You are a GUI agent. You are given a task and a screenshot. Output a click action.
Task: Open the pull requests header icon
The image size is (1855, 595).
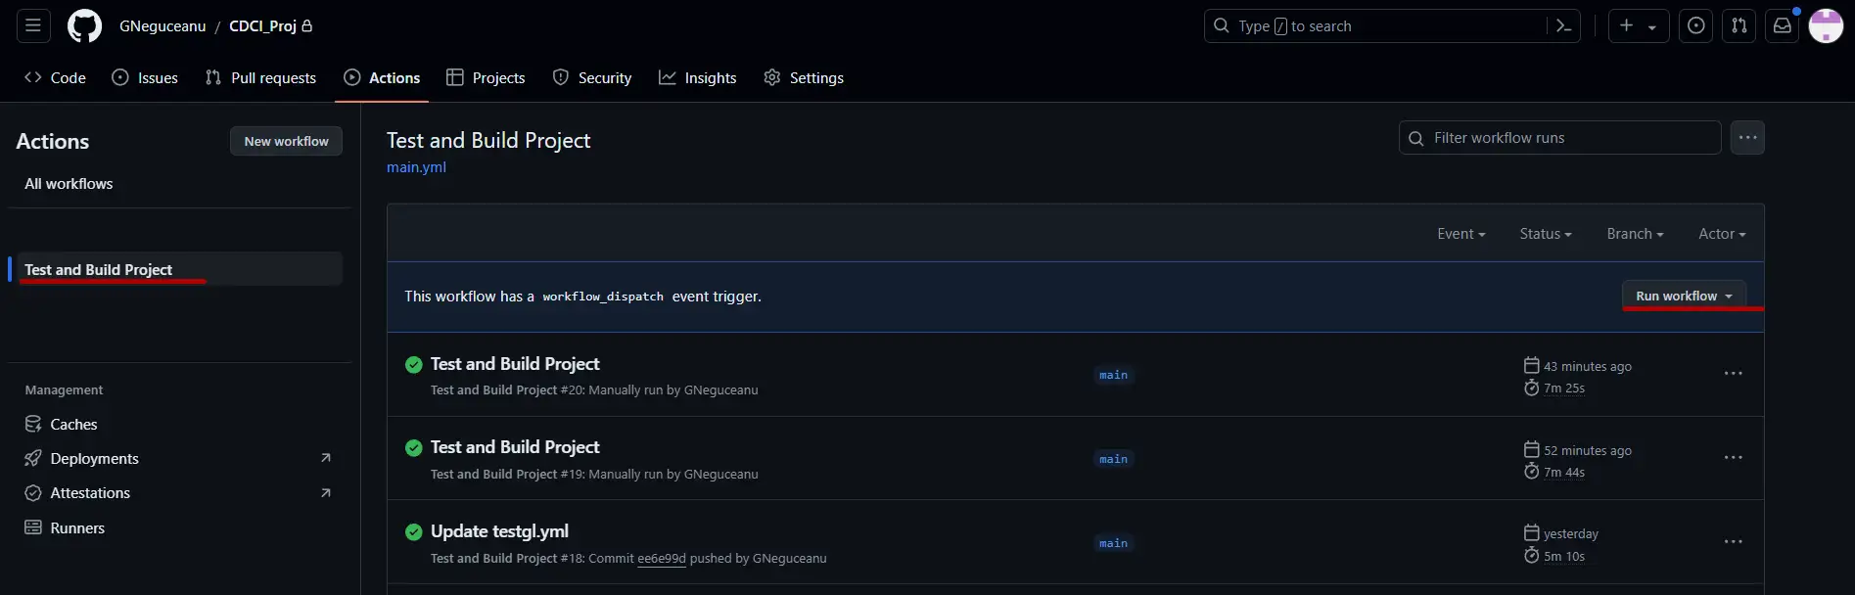1739,26
